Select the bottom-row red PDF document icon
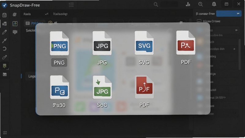Viewport: 245px width, 138px height. [x=144, y=87]
